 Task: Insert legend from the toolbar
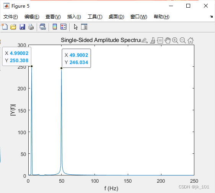[64, 27]
